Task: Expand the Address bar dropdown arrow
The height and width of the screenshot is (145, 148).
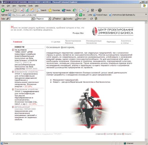Action: click(76, 15)
